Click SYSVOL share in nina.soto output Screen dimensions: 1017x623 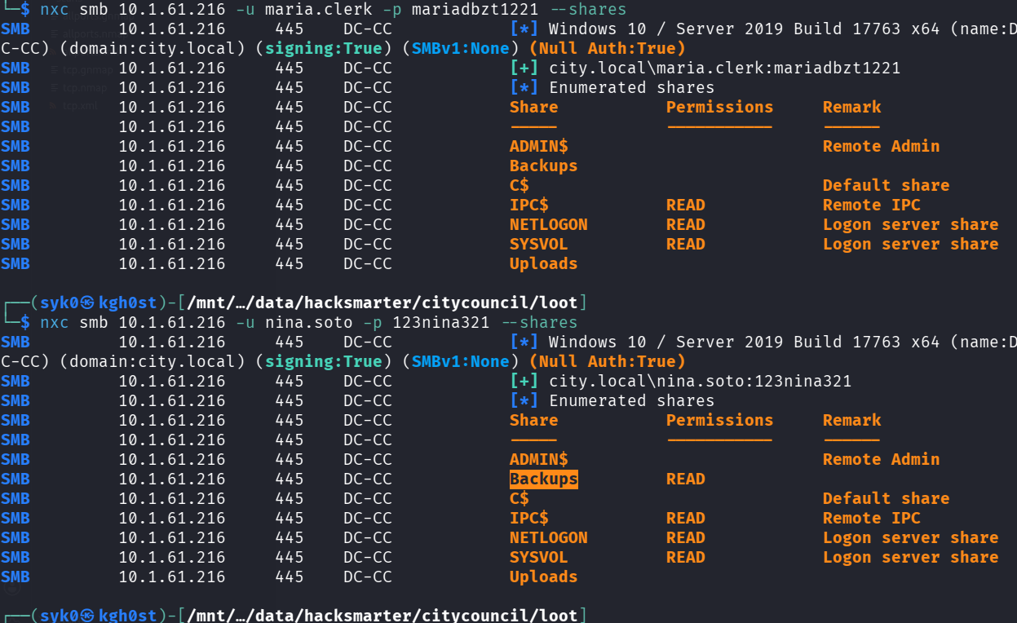click(539, 557)
